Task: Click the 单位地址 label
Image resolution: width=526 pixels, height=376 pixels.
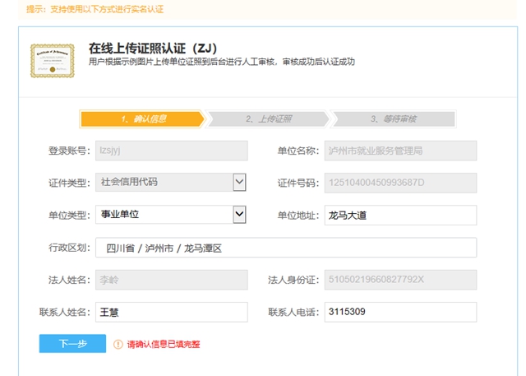Action: (298, 216)
